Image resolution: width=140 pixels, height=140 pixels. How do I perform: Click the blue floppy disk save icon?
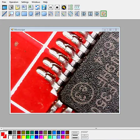point(44,7)
